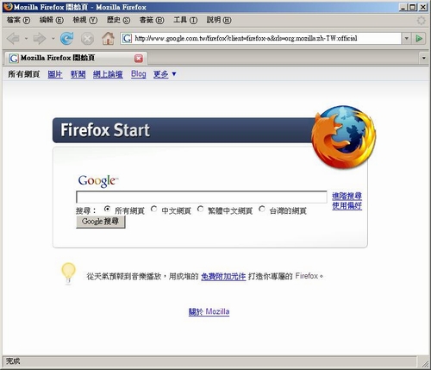
Task: Click the Firefox icon in the title bar
Action: tap(8, 7)
